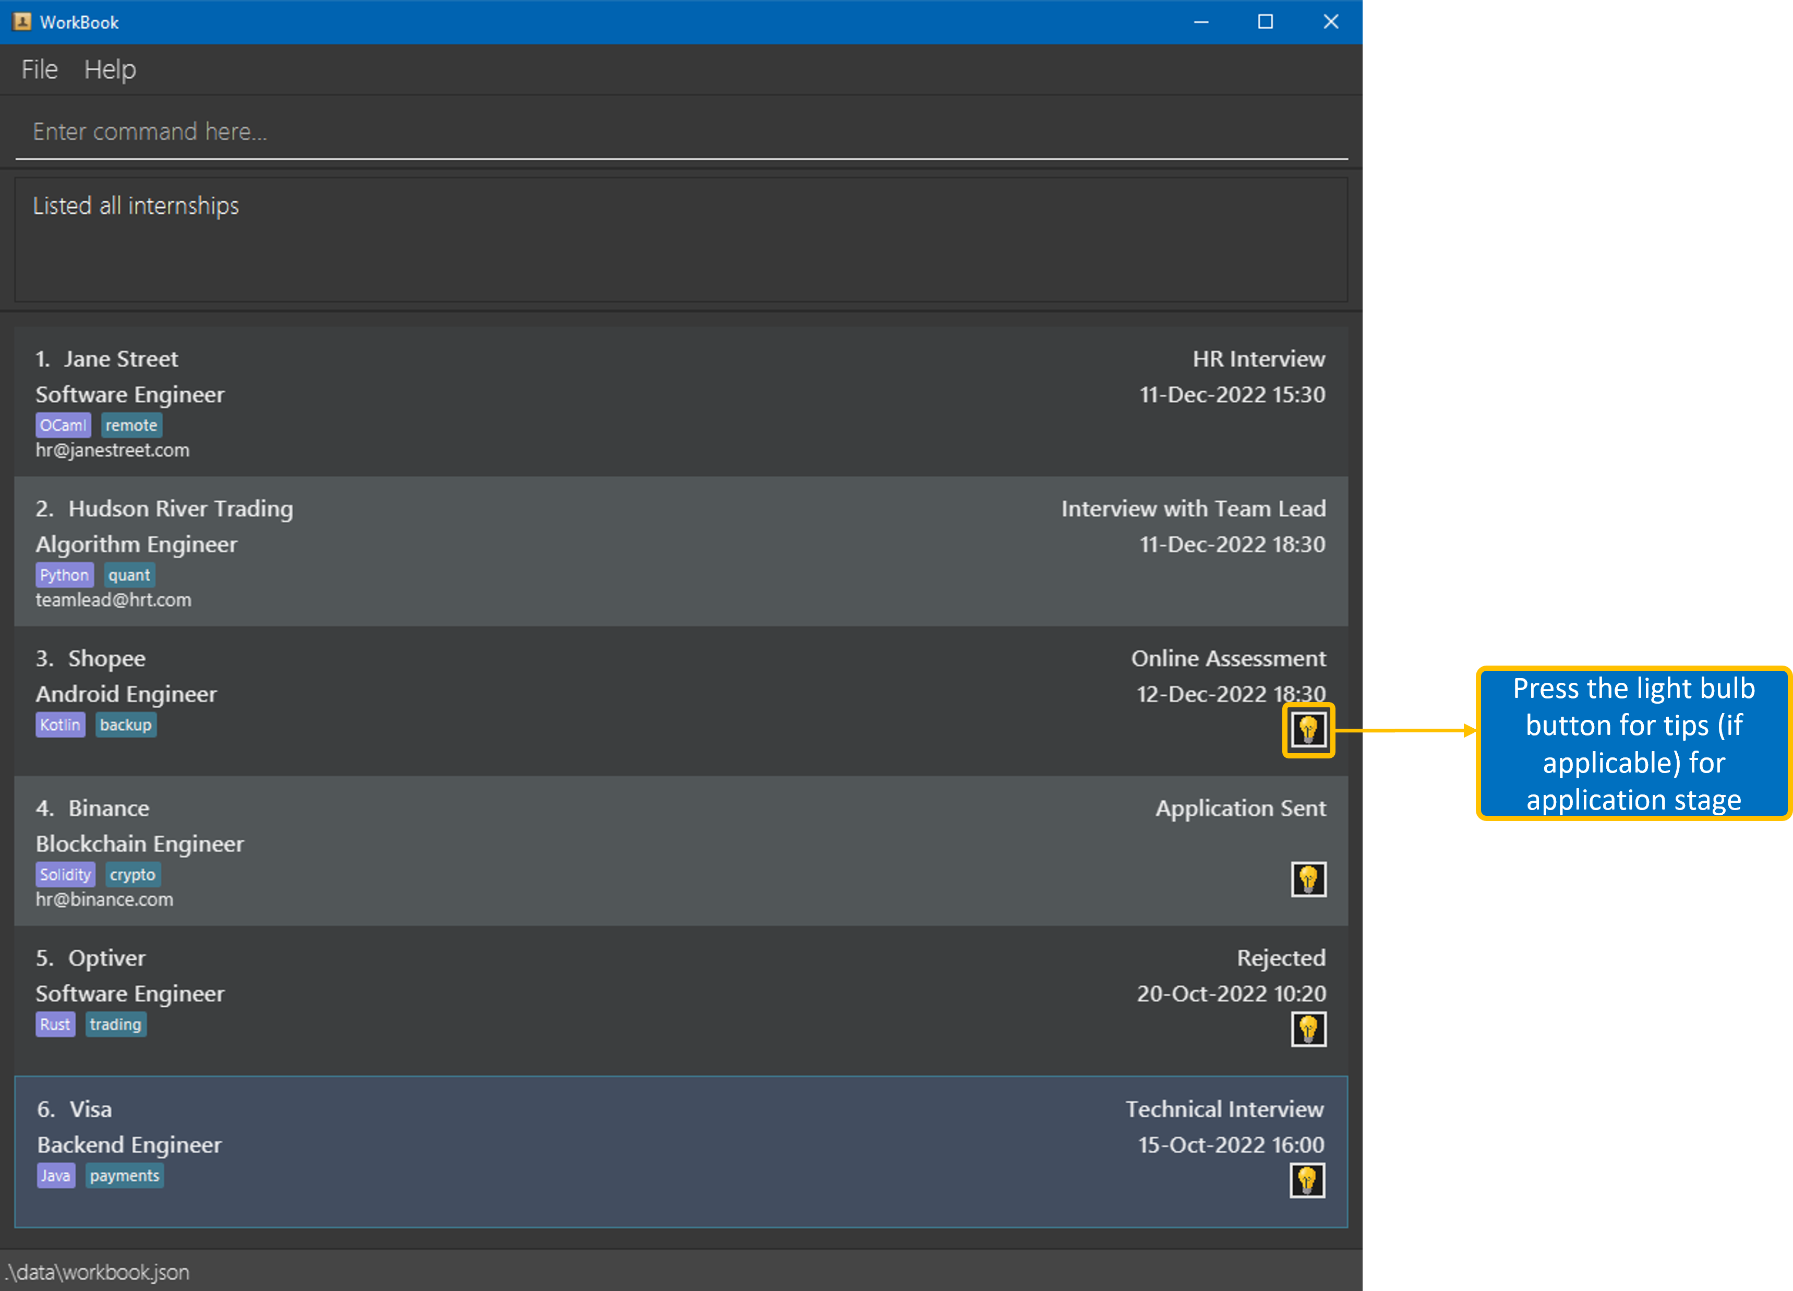Viewport: 1793px width, 1291px height.
Task: Click the OCaml language tag
Action: point(63,425)
